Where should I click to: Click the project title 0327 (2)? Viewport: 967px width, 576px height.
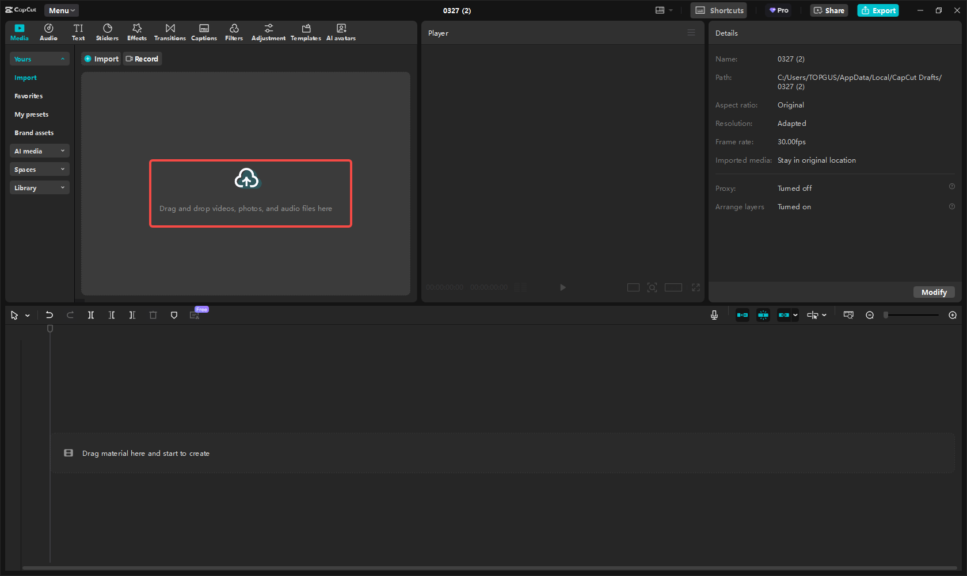457,10
